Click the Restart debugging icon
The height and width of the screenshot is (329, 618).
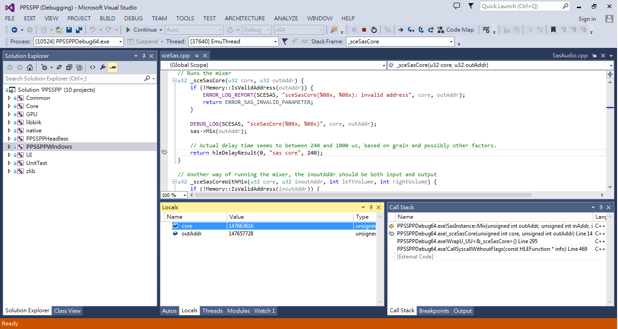374,30
